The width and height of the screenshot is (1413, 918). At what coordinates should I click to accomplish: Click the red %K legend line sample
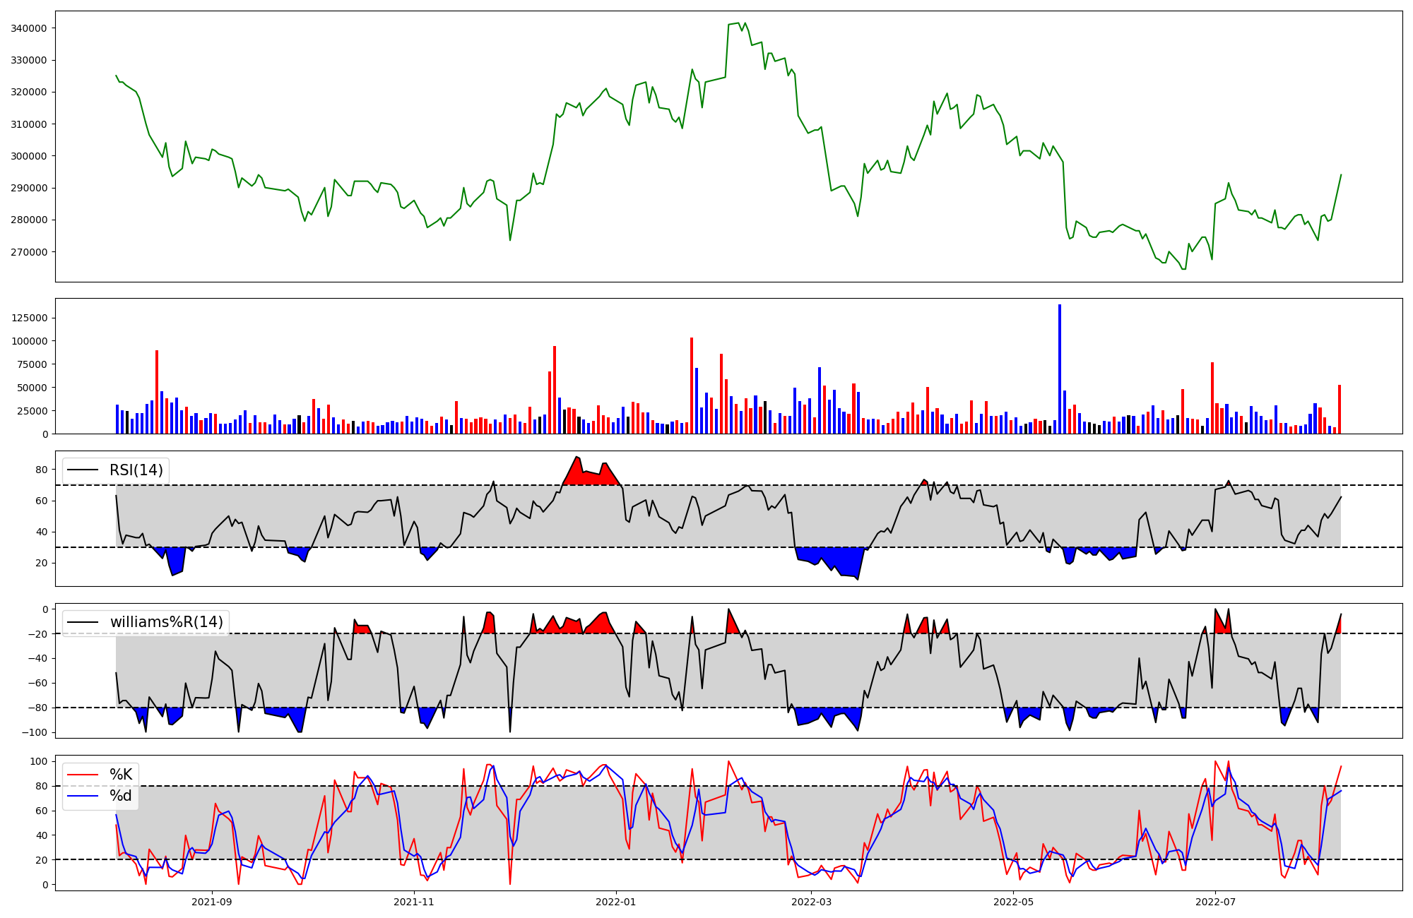(83, 775)
